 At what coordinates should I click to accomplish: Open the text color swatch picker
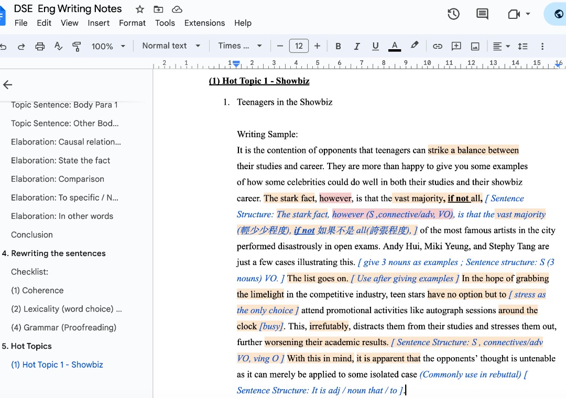tap(394, 46)
